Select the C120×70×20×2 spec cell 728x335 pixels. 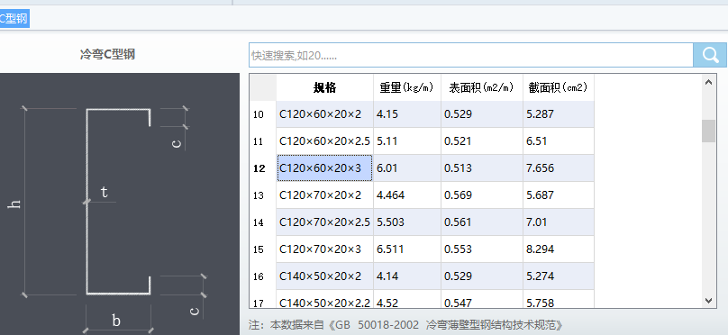point(324,195)
